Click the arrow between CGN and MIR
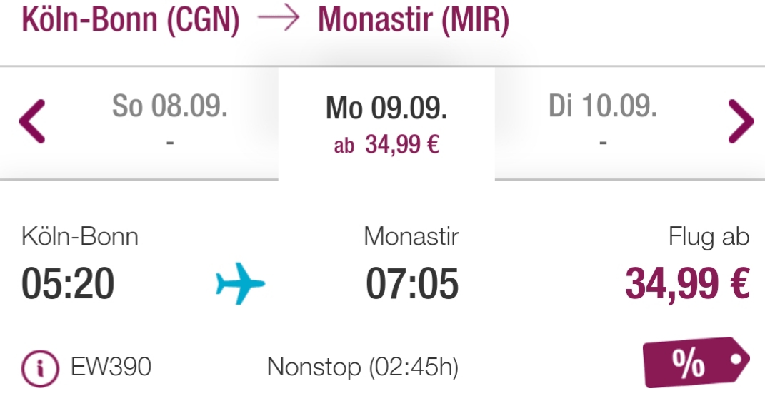Screen dimensions: 765x396 pos(279,18)
